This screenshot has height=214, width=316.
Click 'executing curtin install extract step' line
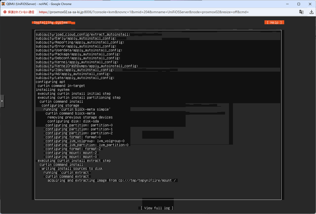(x=74, y=161)
